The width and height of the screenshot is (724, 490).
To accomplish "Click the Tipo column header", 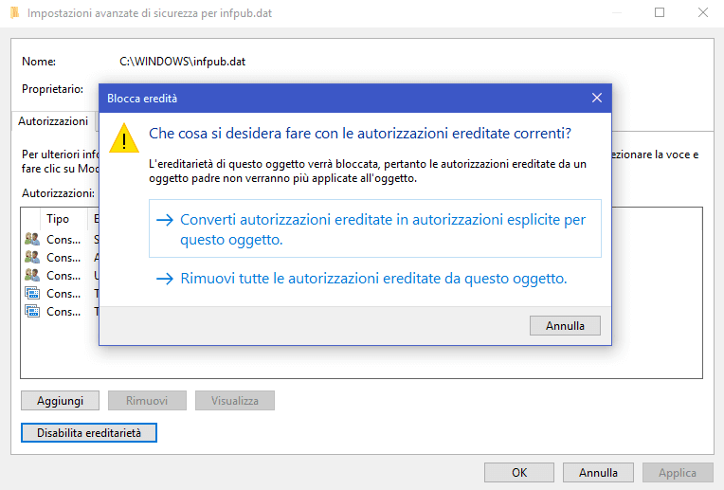I will coord(58,218).
